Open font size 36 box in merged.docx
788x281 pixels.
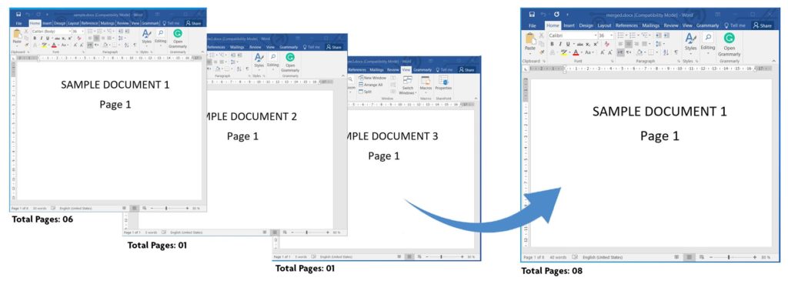pos(606,35)
